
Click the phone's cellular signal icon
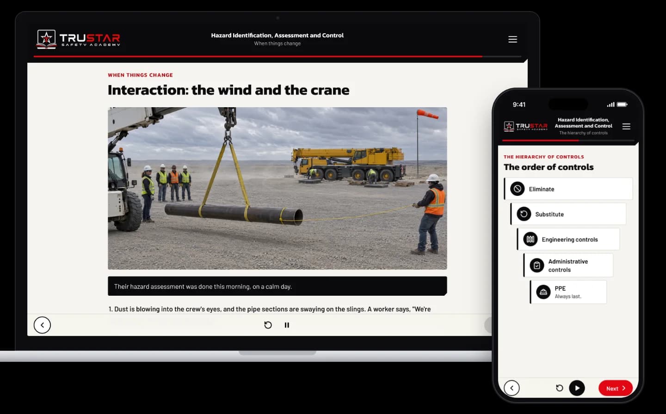pyautogui.click(x=610, y=104)
